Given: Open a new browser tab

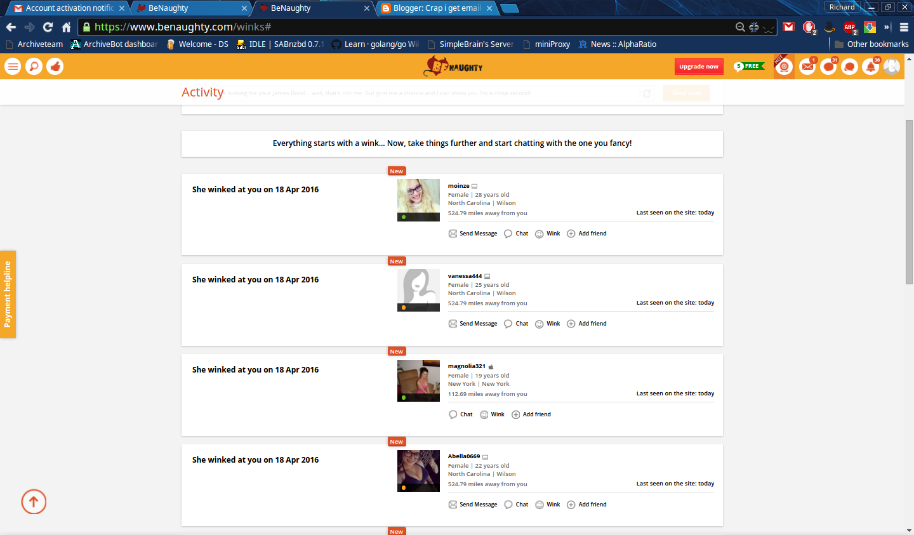Looking at the screenshot, I should tap(510, 8).
